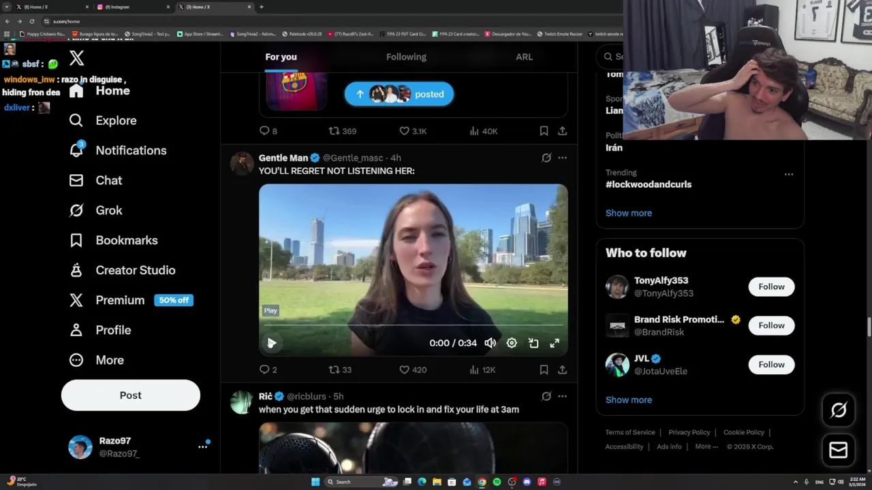Open Spotify from the taskbar
The width and height of the screenshot is (872, 490).
click(497, 482)
